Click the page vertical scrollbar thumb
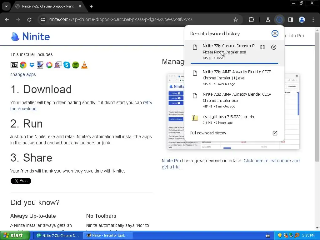 tap(317, 97)
